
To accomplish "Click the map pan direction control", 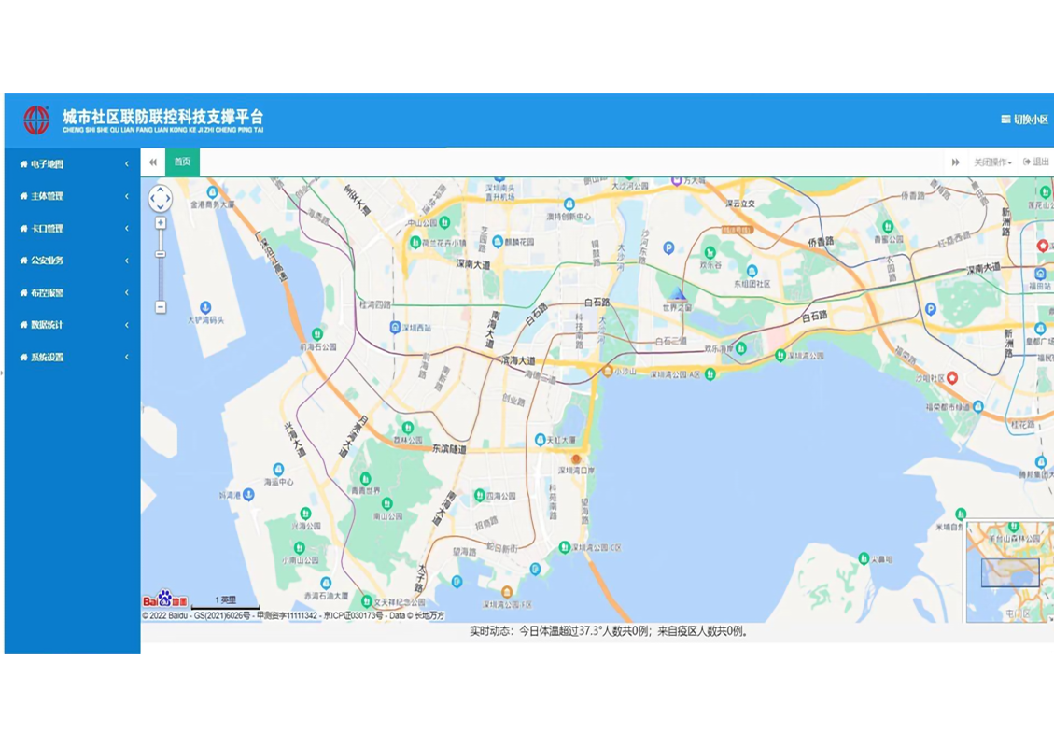I will pyautogui.click(x=161, y=198).
